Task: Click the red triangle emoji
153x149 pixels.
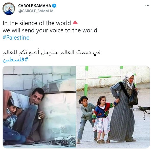Action: point(75,22)
